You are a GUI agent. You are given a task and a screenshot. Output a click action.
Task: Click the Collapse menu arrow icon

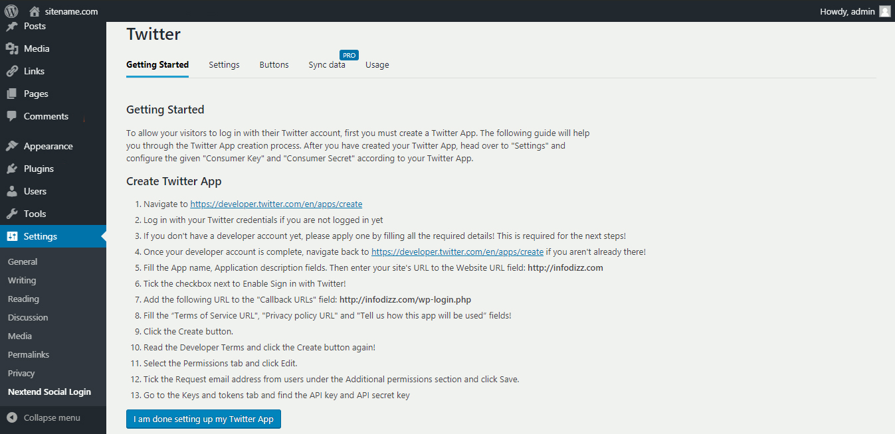[12, 417]
